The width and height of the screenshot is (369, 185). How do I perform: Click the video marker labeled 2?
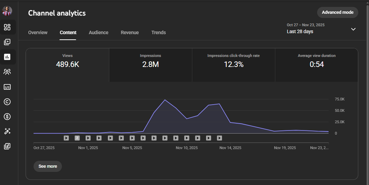[77, 138]
